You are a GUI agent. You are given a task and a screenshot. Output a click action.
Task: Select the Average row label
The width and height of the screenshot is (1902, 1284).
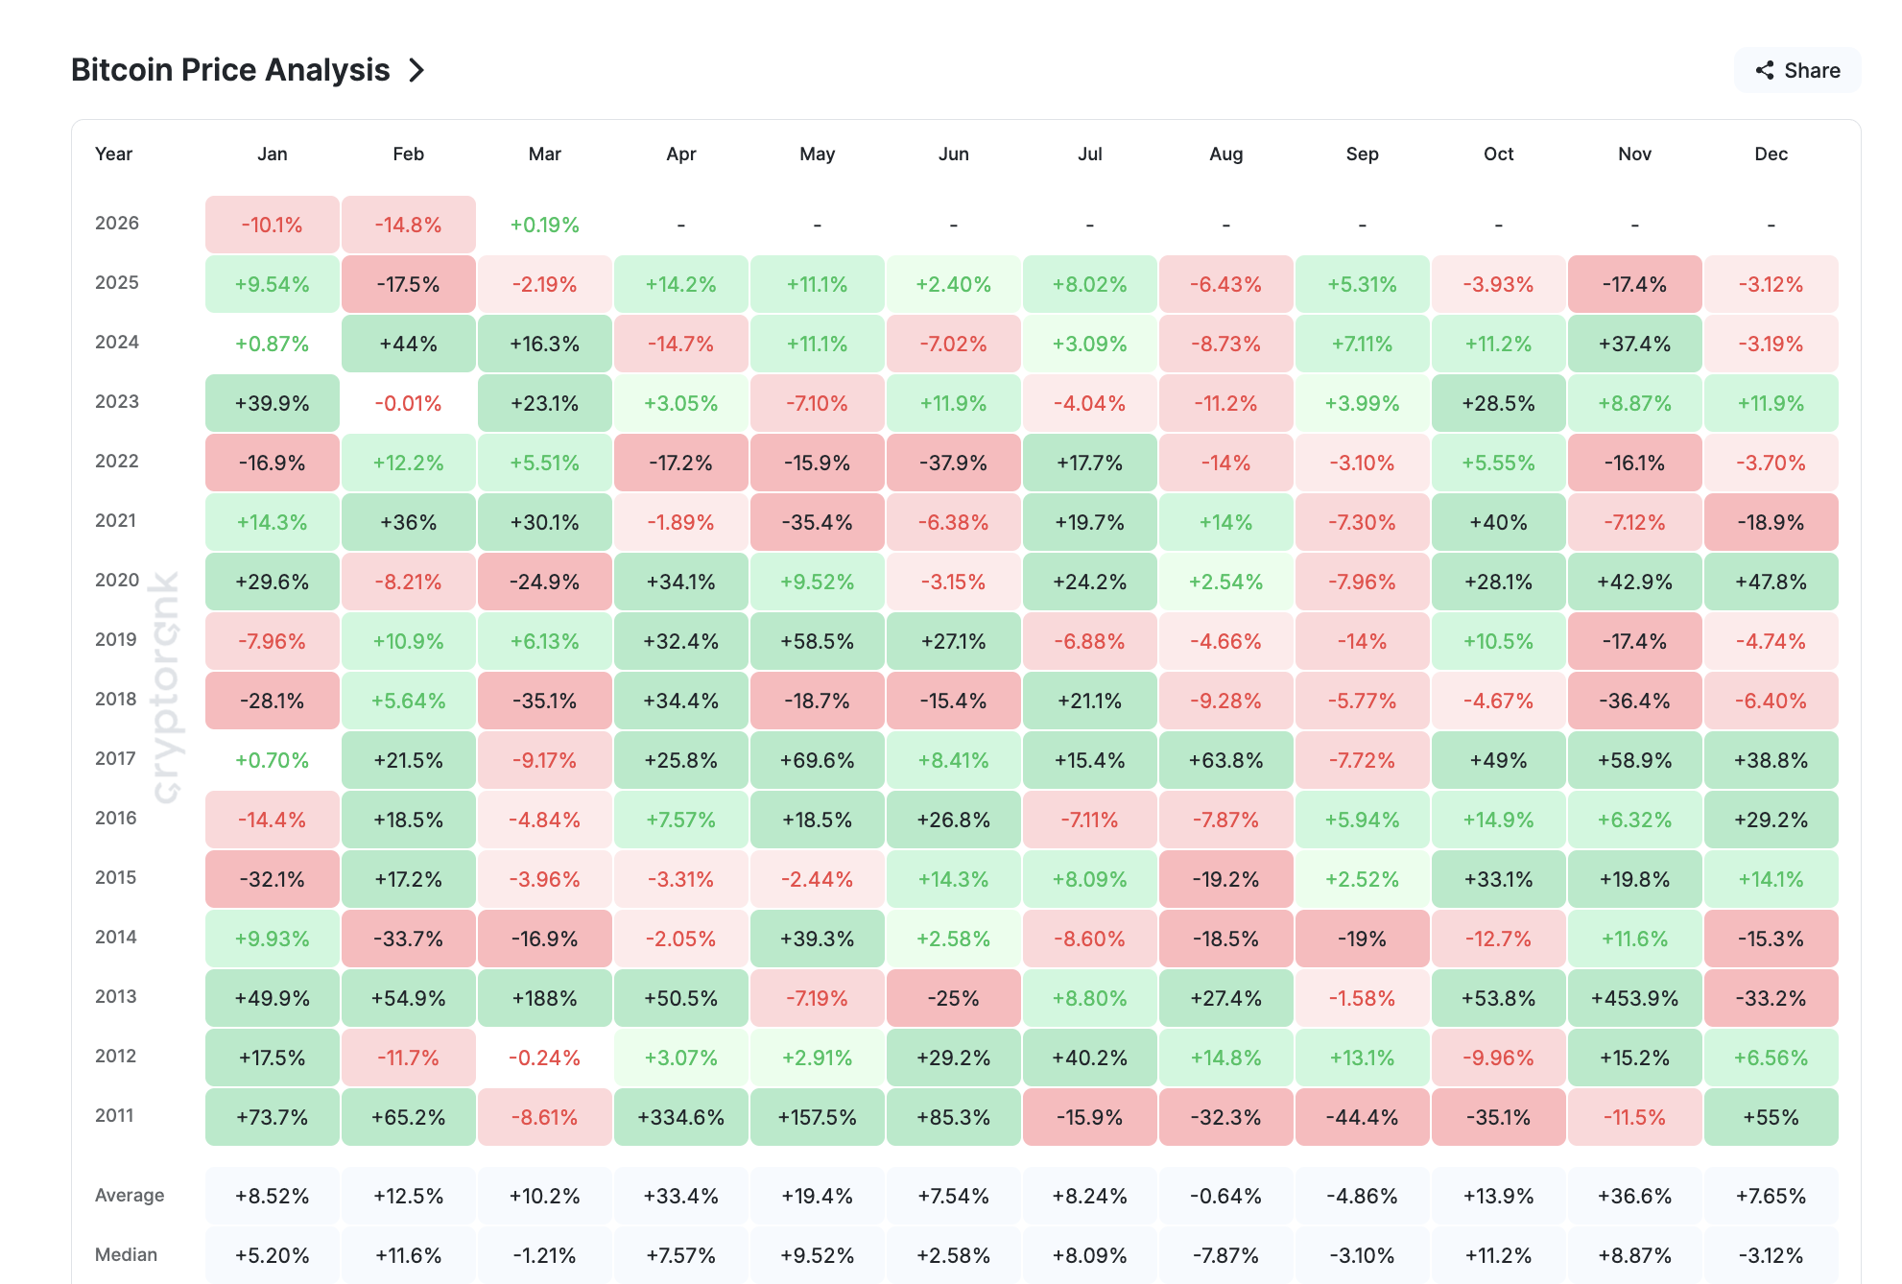(x=130, y=1196)
